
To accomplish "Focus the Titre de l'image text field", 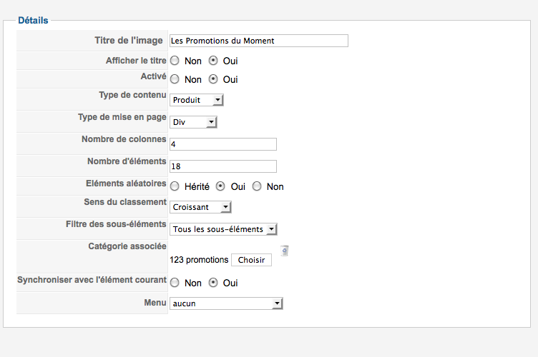I will pos(259,41).
